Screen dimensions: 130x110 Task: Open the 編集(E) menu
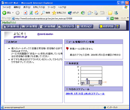click(x=17, y=7)
